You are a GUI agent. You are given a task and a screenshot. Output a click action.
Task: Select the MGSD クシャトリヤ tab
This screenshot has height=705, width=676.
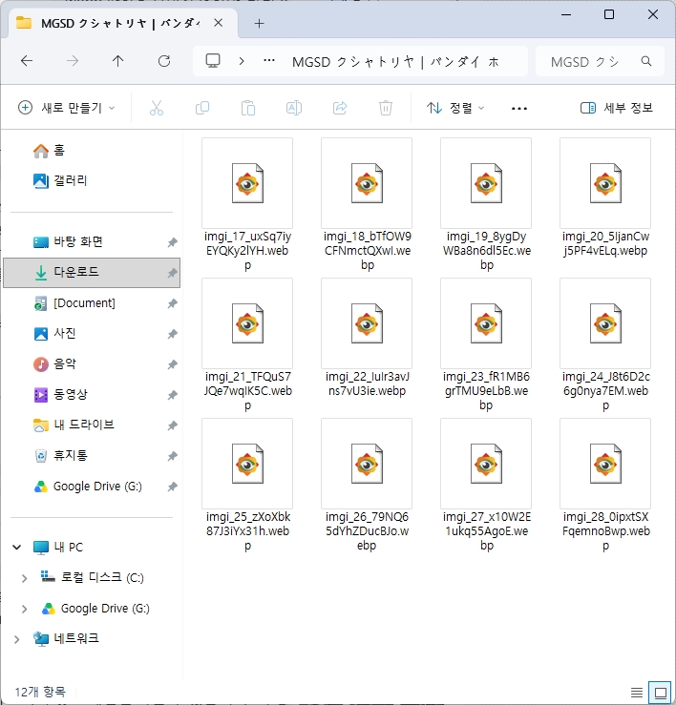[119, 24]
